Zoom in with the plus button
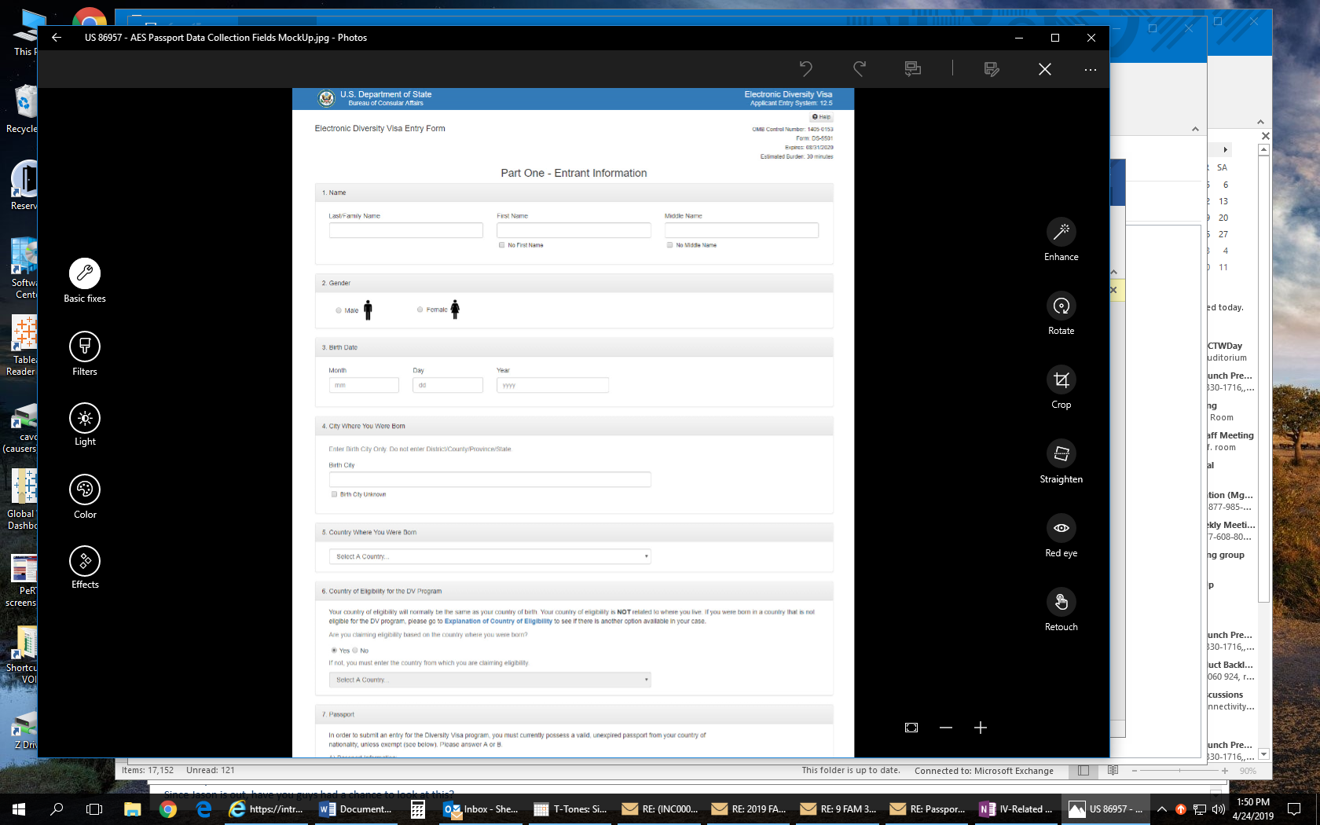This screenshot has width=1320, height=825. (x=981, y=728)
